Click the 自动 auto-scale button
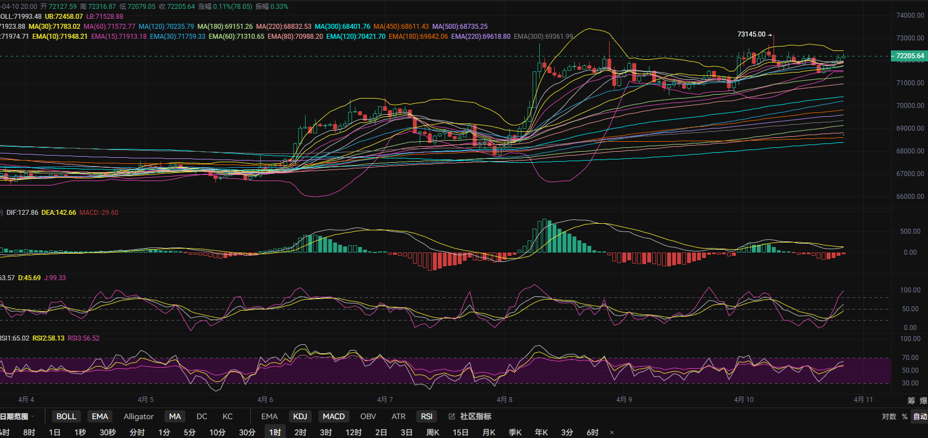The image size is (928, 438). click(920, 416)
